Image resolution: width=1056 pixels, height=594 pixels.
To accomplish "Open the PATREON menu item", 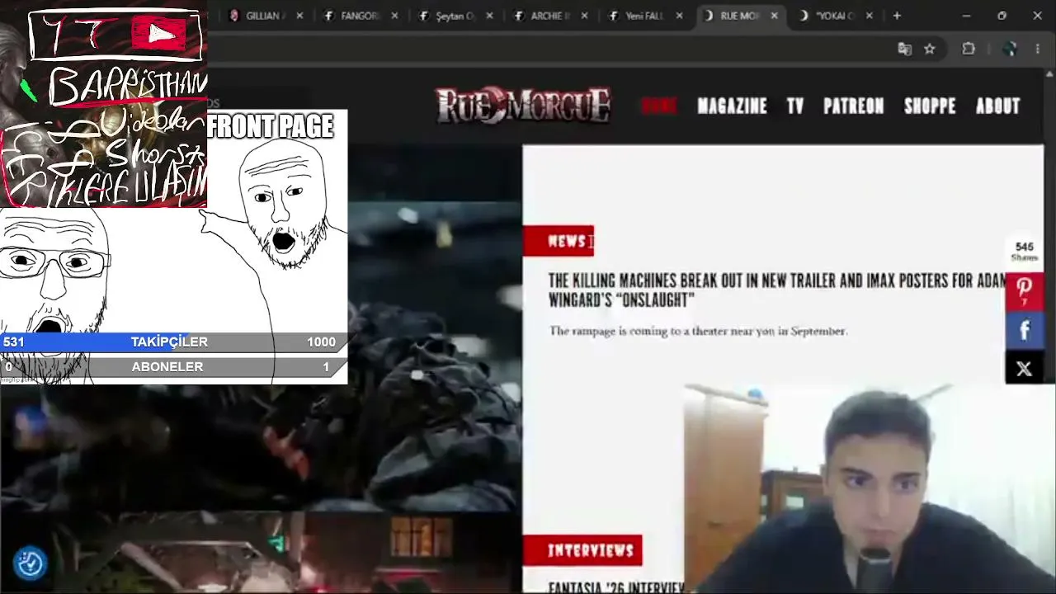I will [x=853, y=106].
